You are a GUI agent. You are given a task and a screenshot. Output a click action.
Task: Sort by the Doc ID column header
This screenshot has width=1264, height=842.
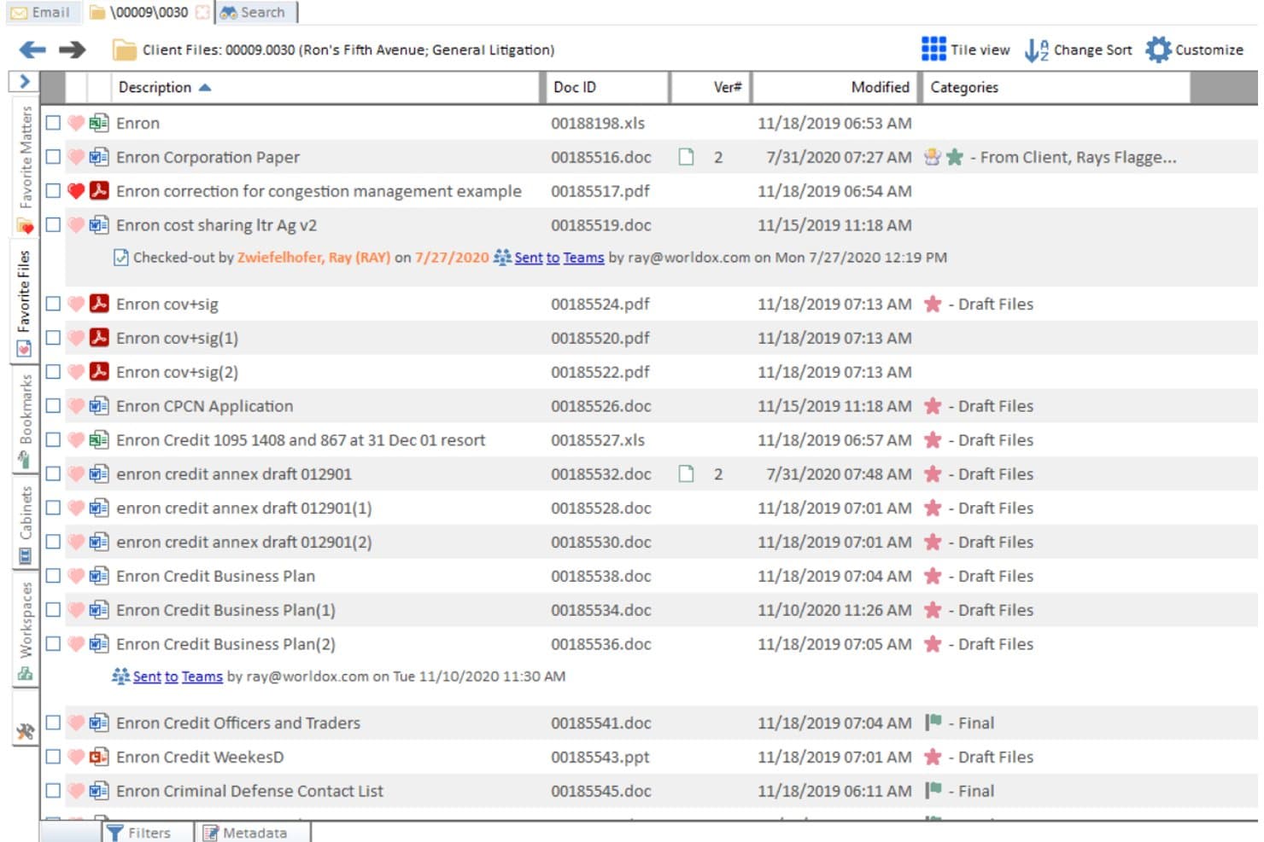pyautogui.click(x=606, y=87)
